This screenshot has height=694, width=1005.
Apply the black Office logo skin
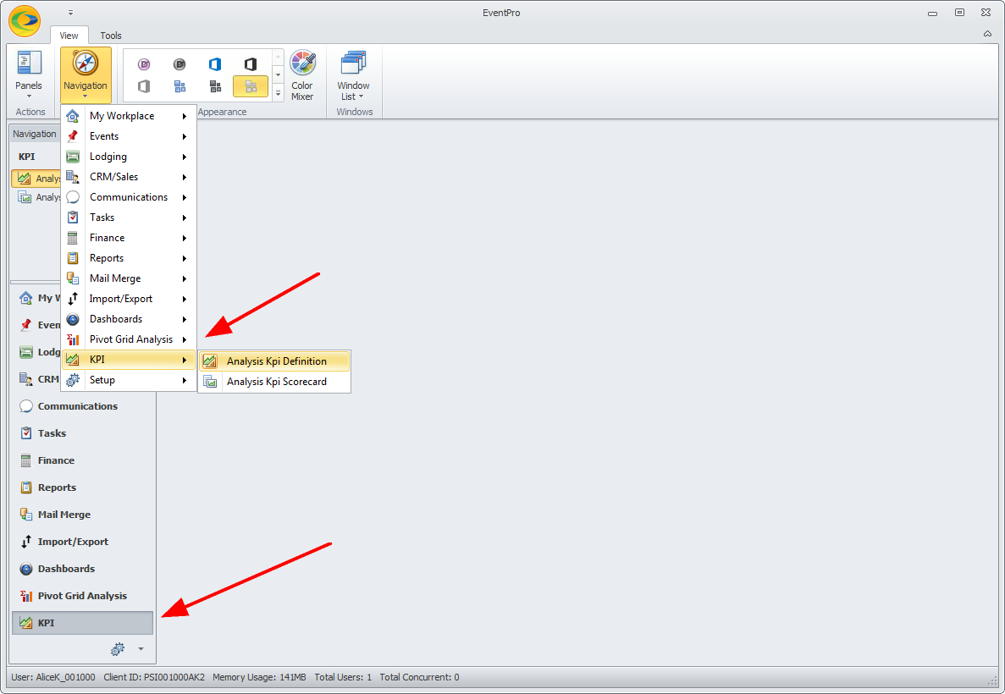click(251, 64)
